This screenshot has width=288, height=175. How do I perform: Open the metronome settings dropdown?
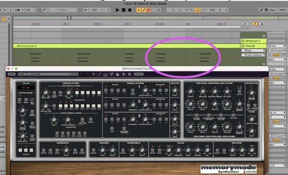(22, 10)
